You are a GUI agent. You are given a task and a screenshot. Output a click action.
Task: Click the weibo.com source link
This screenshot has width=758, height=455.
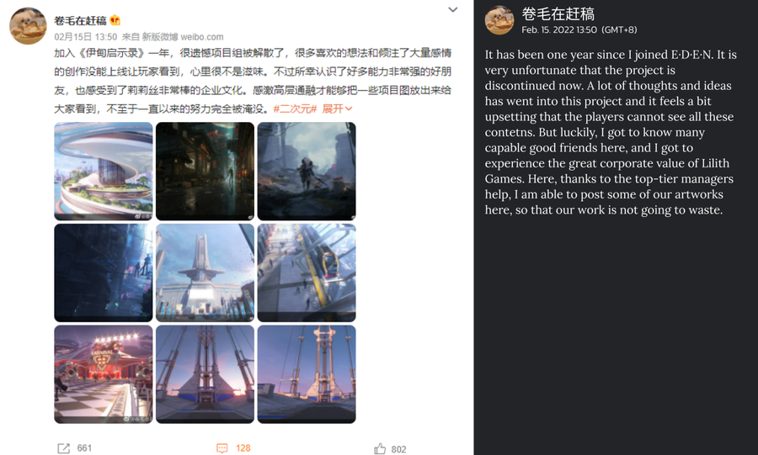(202, 37)
